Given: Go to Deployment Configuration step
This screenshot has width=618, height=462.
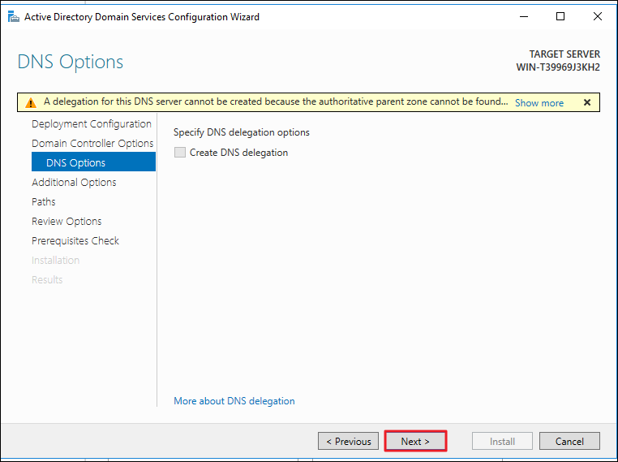Looking at the screenshot, I should 92,124.
